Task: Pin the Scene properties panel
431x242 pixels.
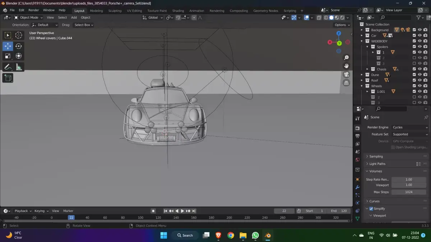Action: (x=426, y=117)
